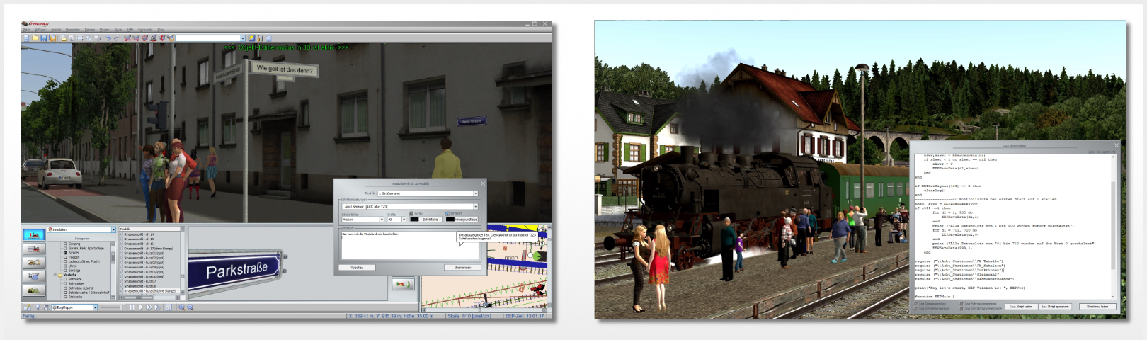This screenshot has height=340, width=1147.
Task: Click the sun weather icon in the toolbar
Action: coord(251,38)
